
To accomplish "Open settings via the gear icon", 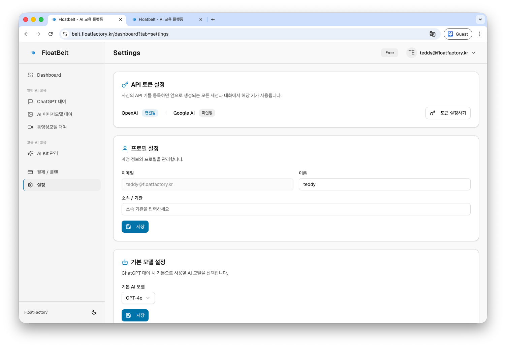I will coord(30,185).
